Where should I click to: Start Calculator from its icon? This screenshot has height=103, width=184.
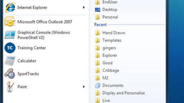(10, 61)
